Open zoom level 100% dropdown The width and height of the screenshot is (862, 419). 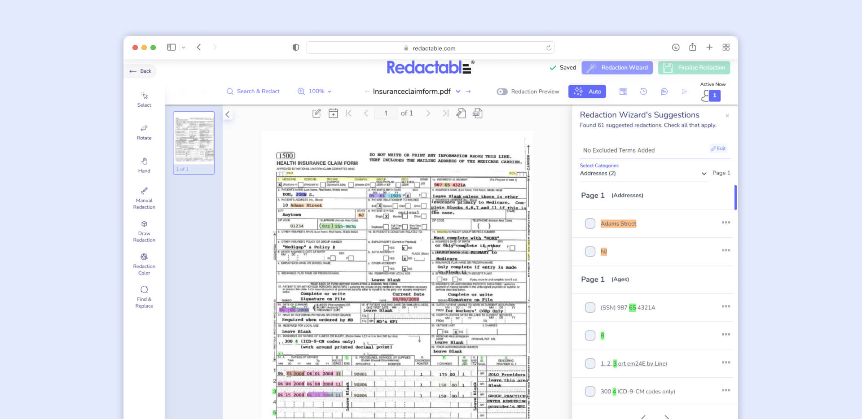[320, 91]
